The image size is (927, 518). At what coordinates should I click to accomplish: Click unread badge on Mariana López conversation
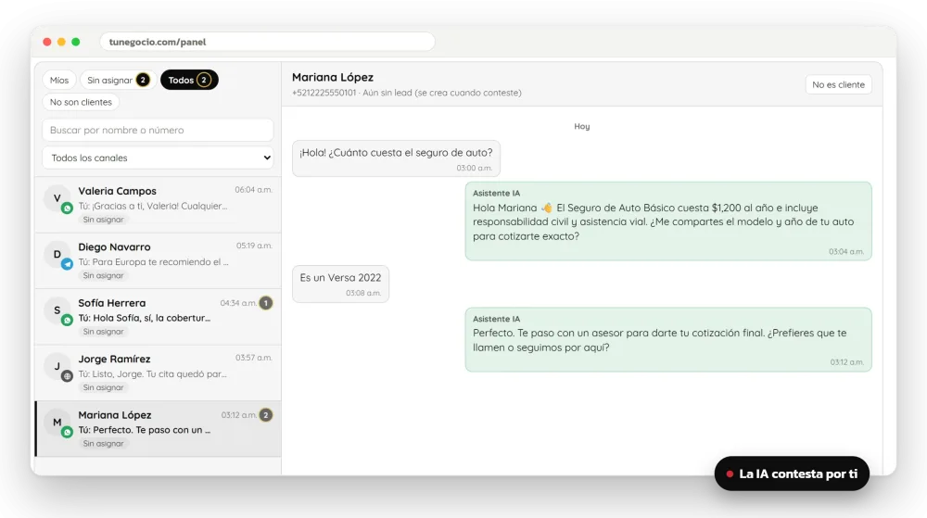coord(266,415)
